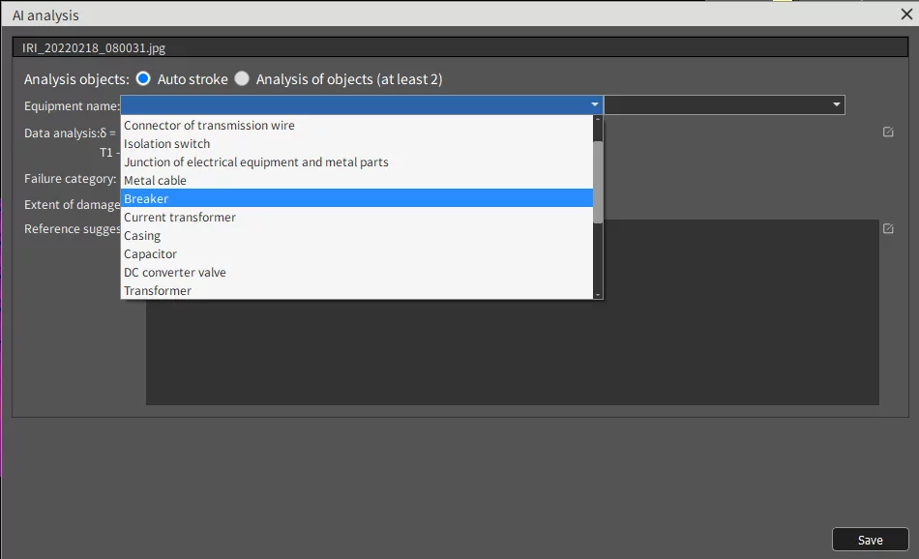Select the Auto stroke radio button
919x559 pixels.
point(143,78)
